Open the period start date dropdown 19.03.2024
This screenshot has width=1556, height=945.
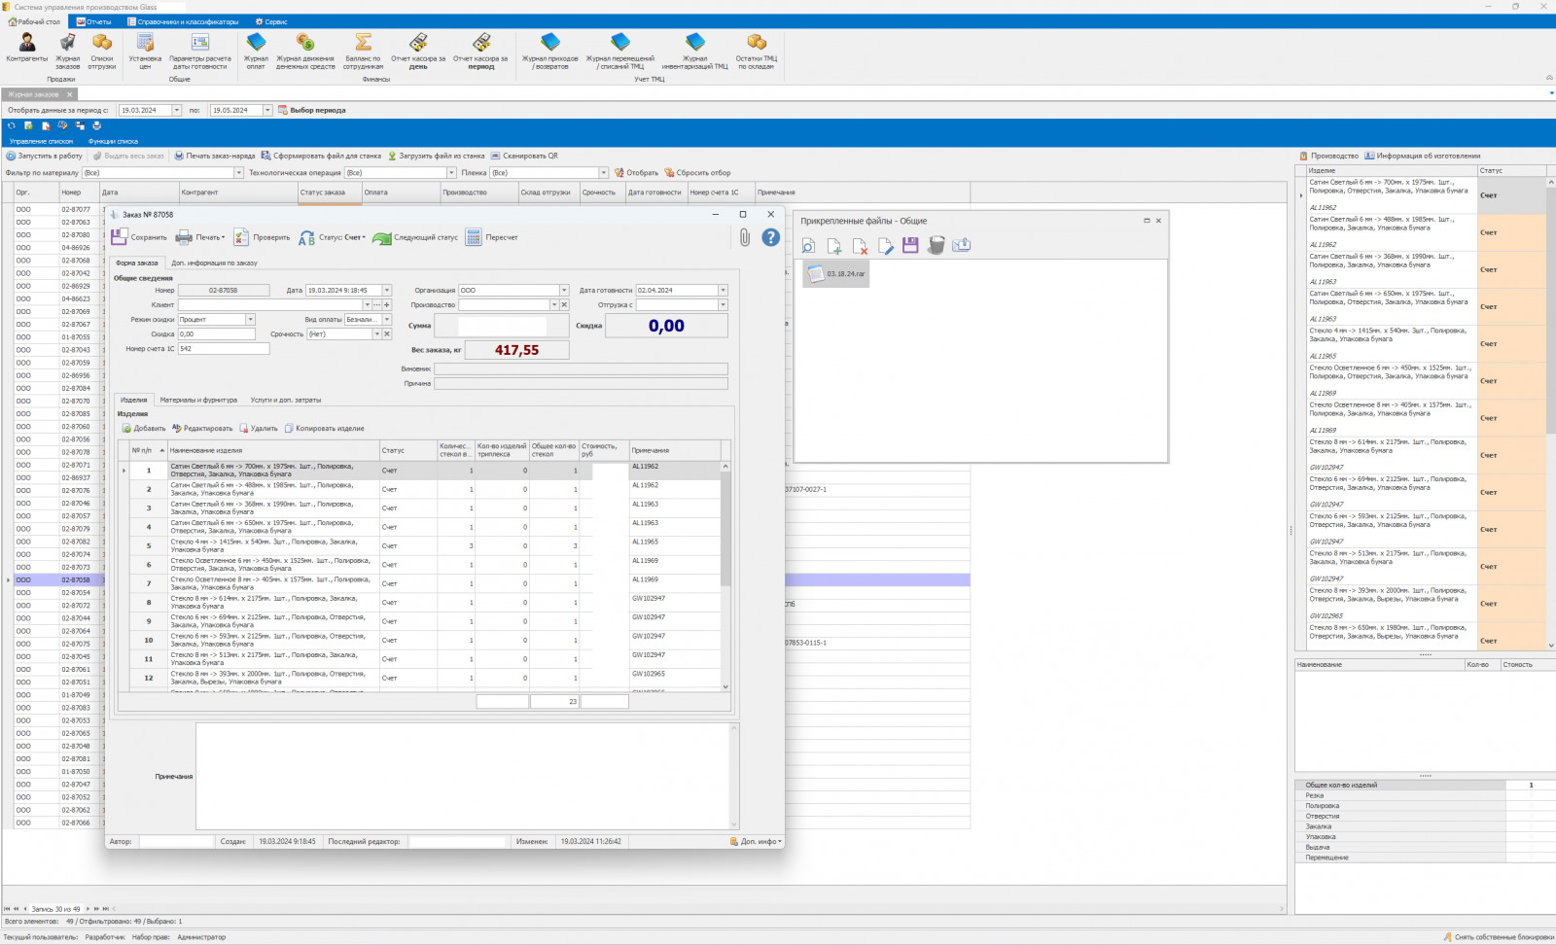pos(176,111)
